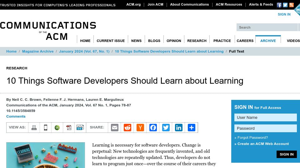Open the PRACTICE navigation tab
The height and width of the screenshot is (168, 300).
(x=222, y=41)
